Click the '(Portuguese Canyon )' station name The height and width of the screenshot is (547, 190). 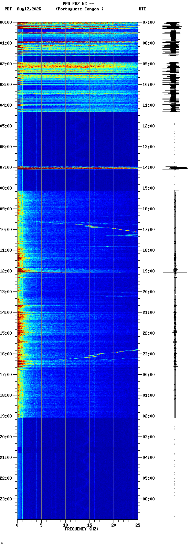(80, 9)
